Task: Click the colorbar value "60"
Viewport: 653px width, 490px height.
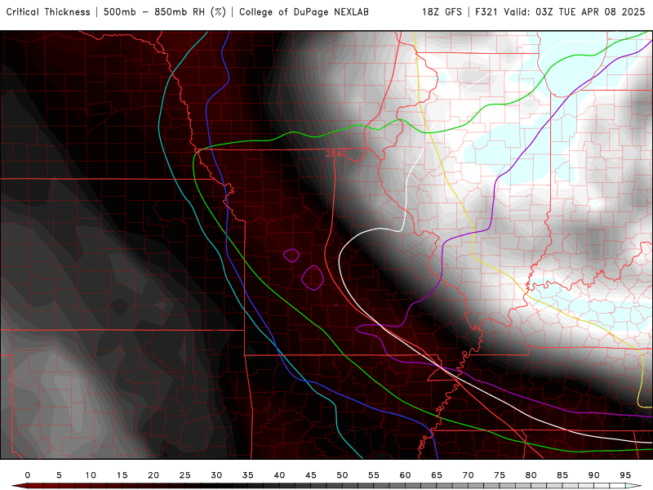Action: pyautogui.click(x=405, y=475)
